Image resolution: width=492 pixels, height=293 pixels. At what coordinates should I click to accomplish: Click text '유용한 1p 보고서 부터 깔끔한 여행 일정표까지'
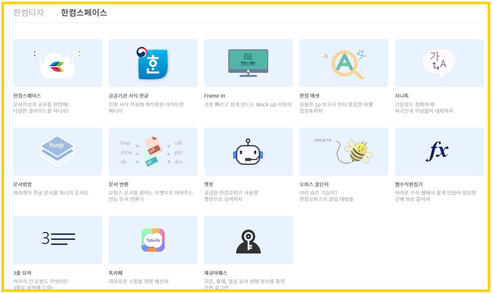tap(336, 108)
